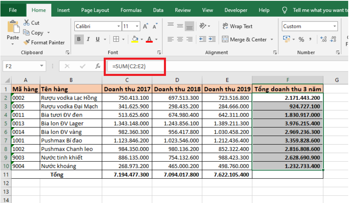Toggle Merge & Center
349x203 pixels.
point(244,39)
